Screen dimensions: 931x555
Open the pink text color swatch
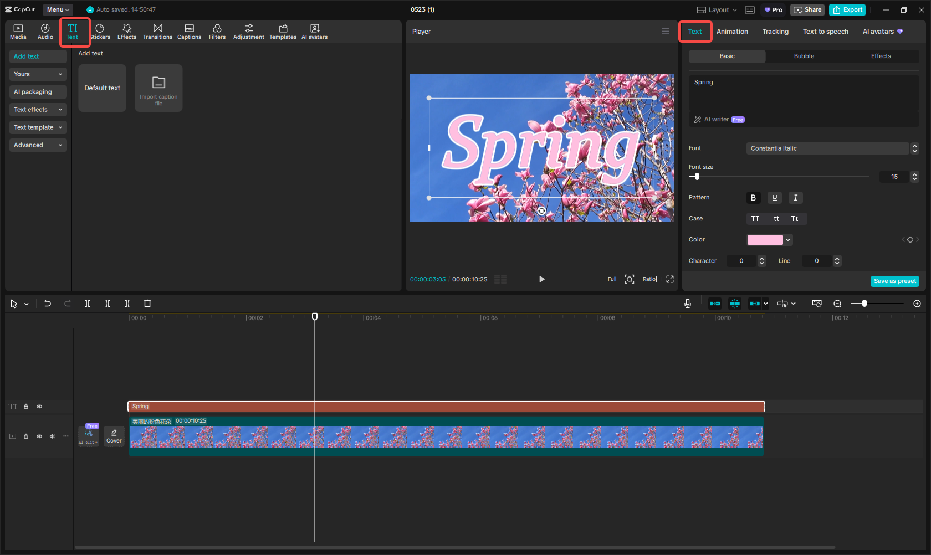[x=766, y=239]
